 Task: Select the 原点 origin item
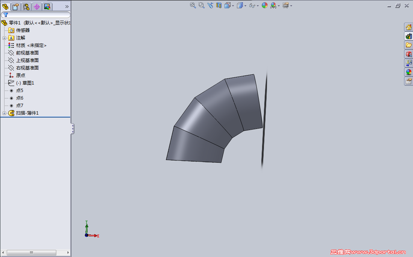pyautogui.click(x=21, y=76)
